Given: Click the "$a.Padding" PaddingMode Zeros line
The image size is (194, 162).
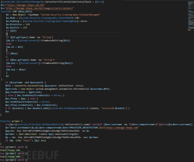Looking at the screenshot, I should click(46, 21).
